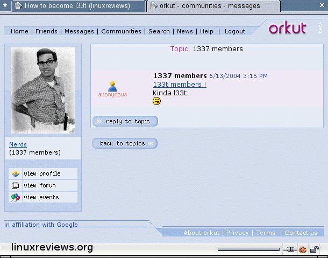This screenshot has width=328, height=258.
Task: Click the page icon on the orkut tab
Action: (154, 6)
